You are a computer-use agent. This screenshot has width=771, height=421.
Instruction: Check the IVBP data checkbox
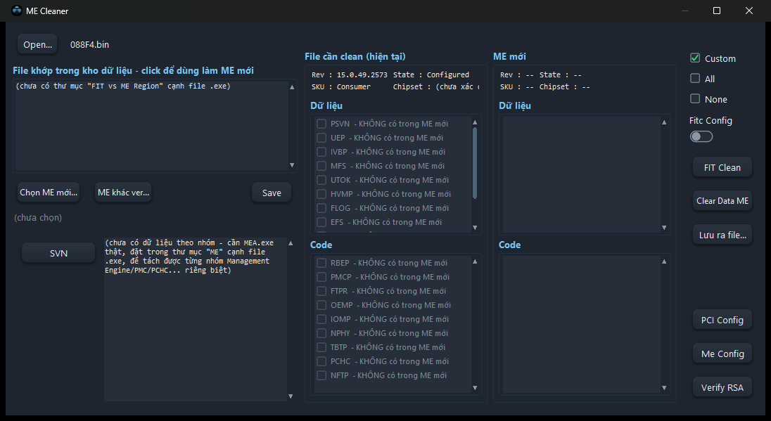tap(321, 152)
